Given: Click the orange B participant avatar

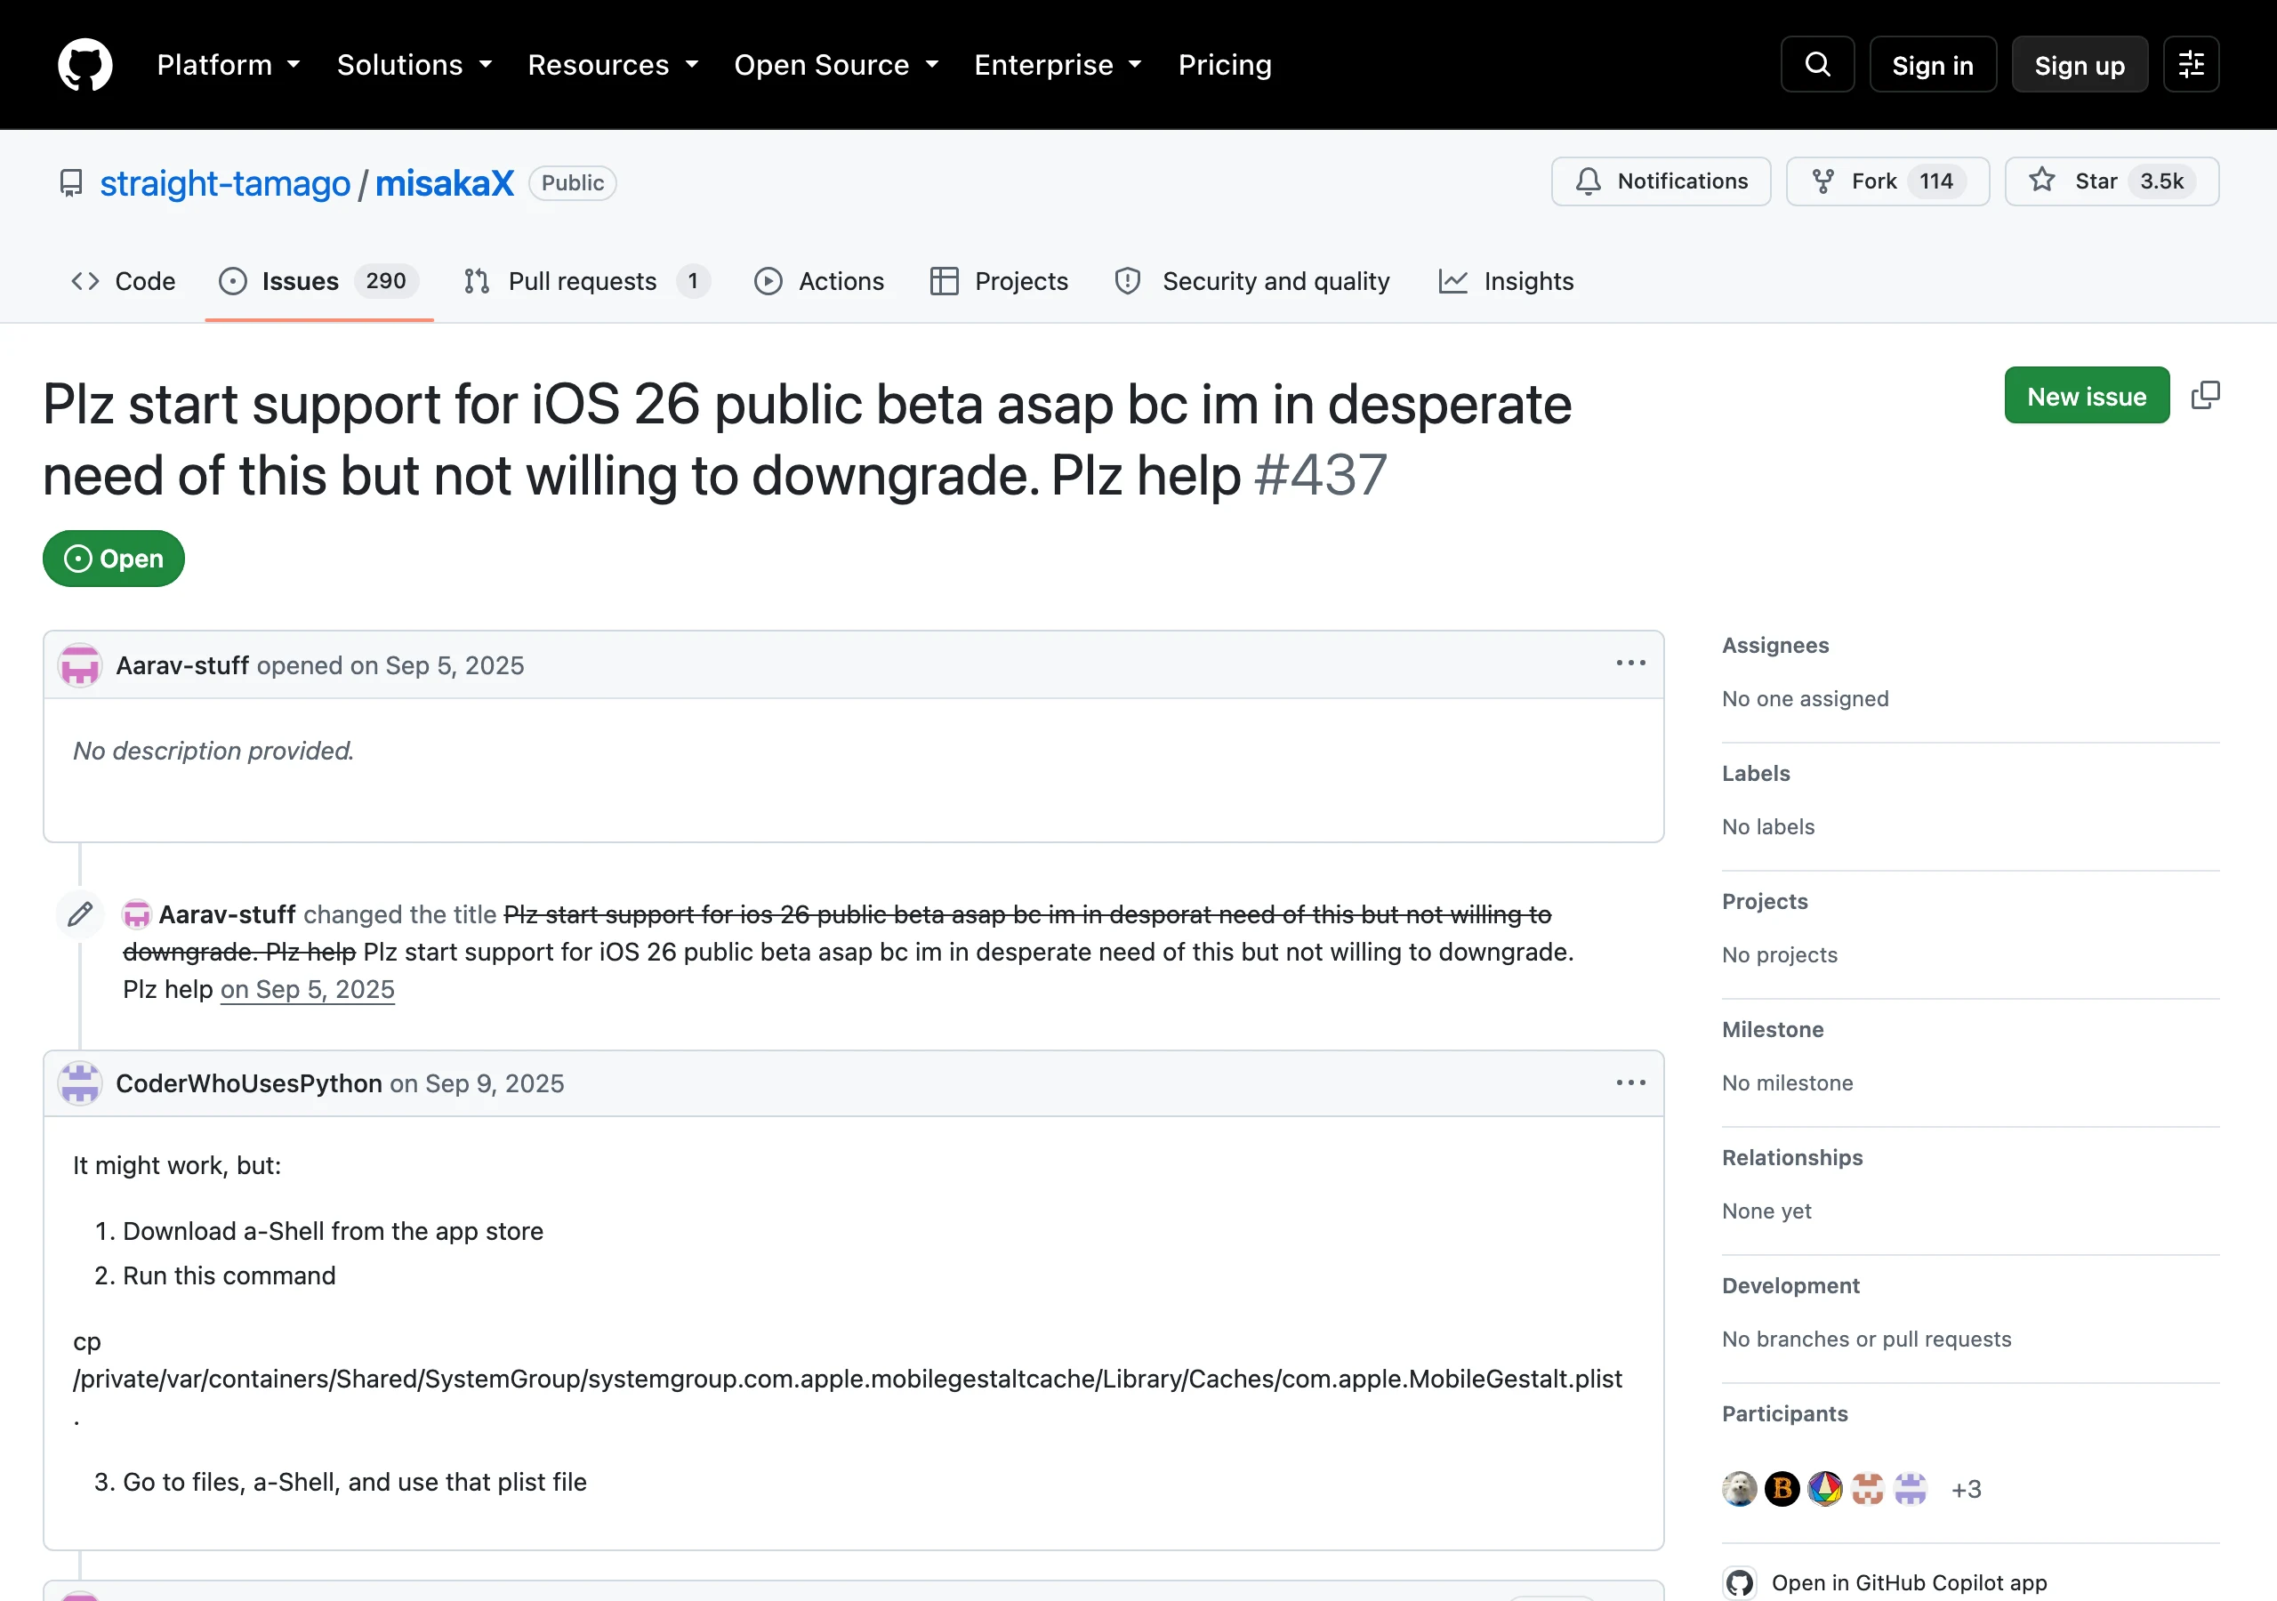Looking at the screenshot, I should (x=1782, y=1488).
